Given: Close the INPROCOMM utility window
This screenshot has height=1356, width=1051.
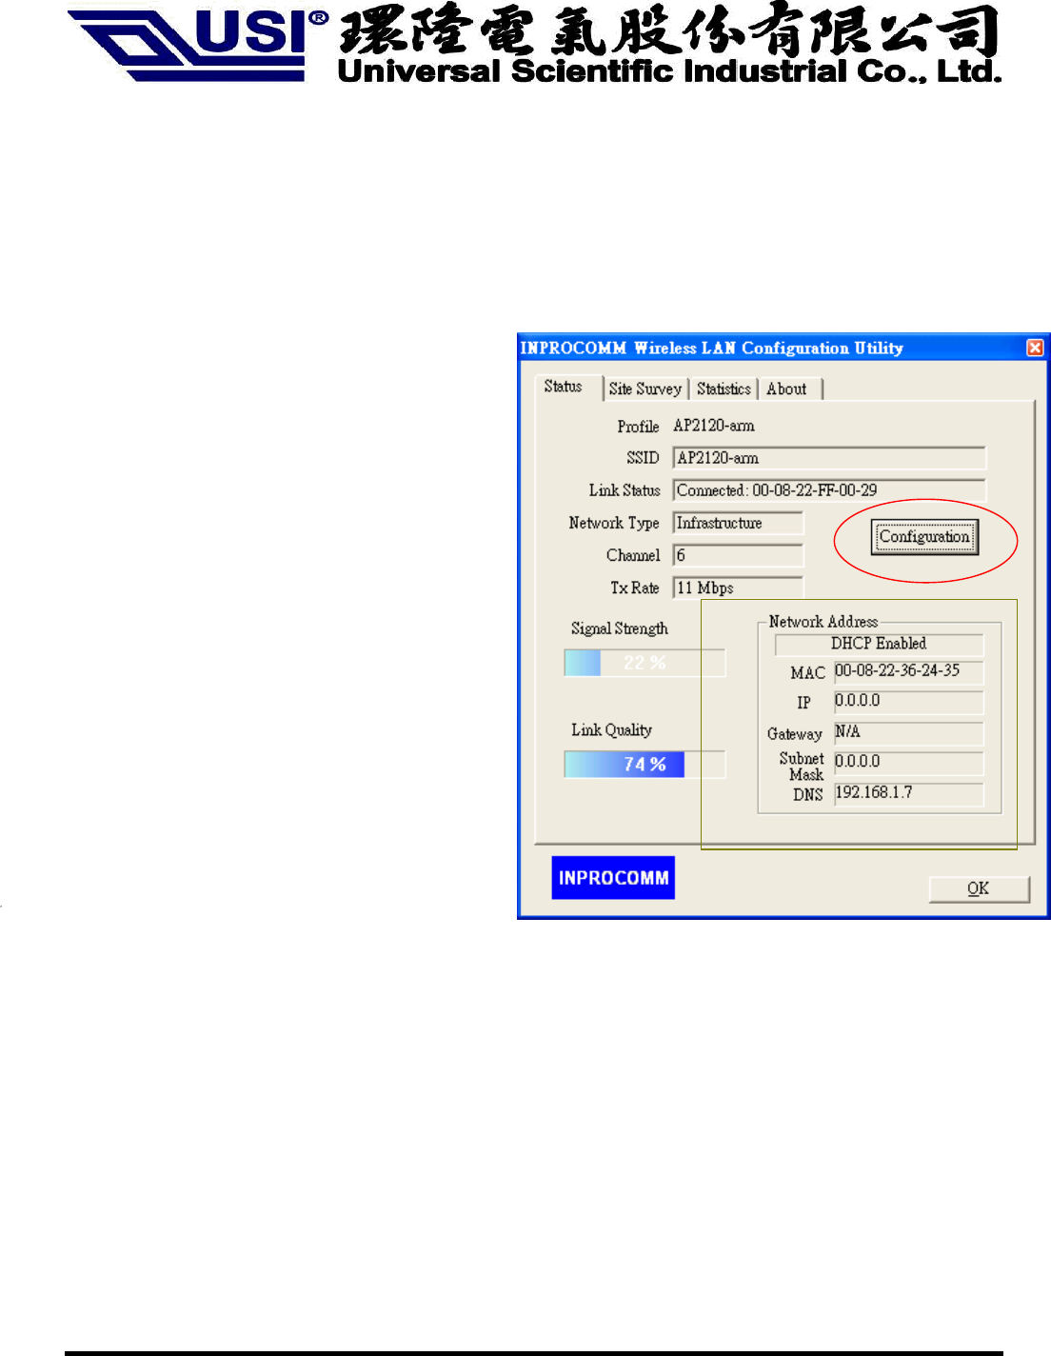Looking at the screenshot, I should 1035,348.
